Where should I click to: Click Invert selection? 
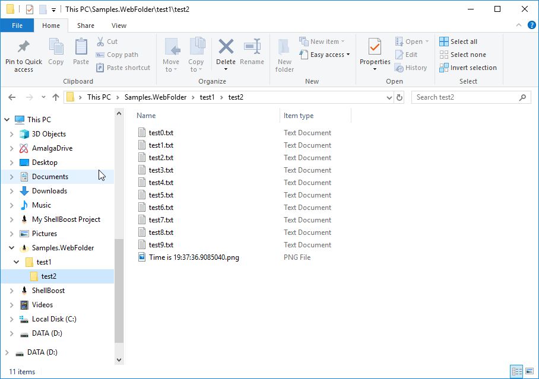point(468,68)
